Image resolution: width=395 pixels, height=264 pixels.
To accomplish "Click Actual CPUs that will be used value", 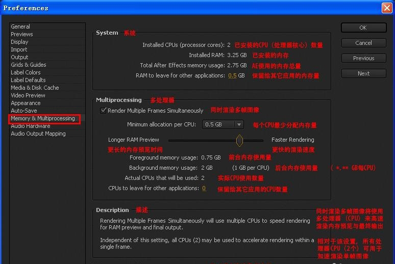I will (x=203, y=178).
